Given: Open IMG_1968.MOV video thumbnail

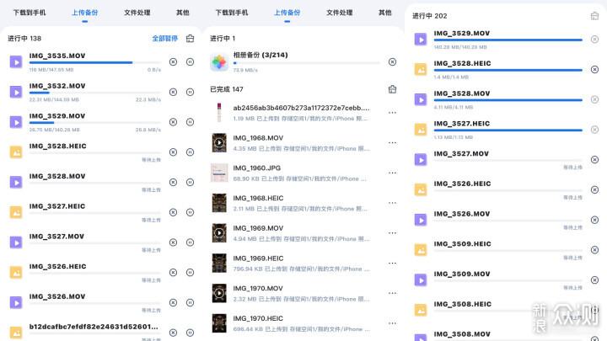Looking at the screenshot, I should point(219,142).
